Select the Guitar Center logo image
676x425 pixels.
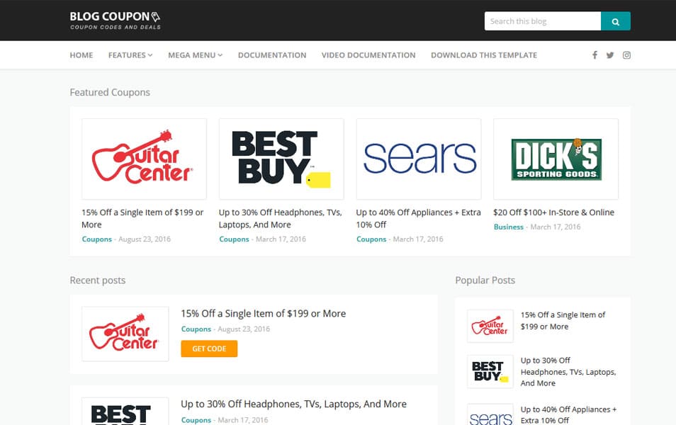point(144,159)
